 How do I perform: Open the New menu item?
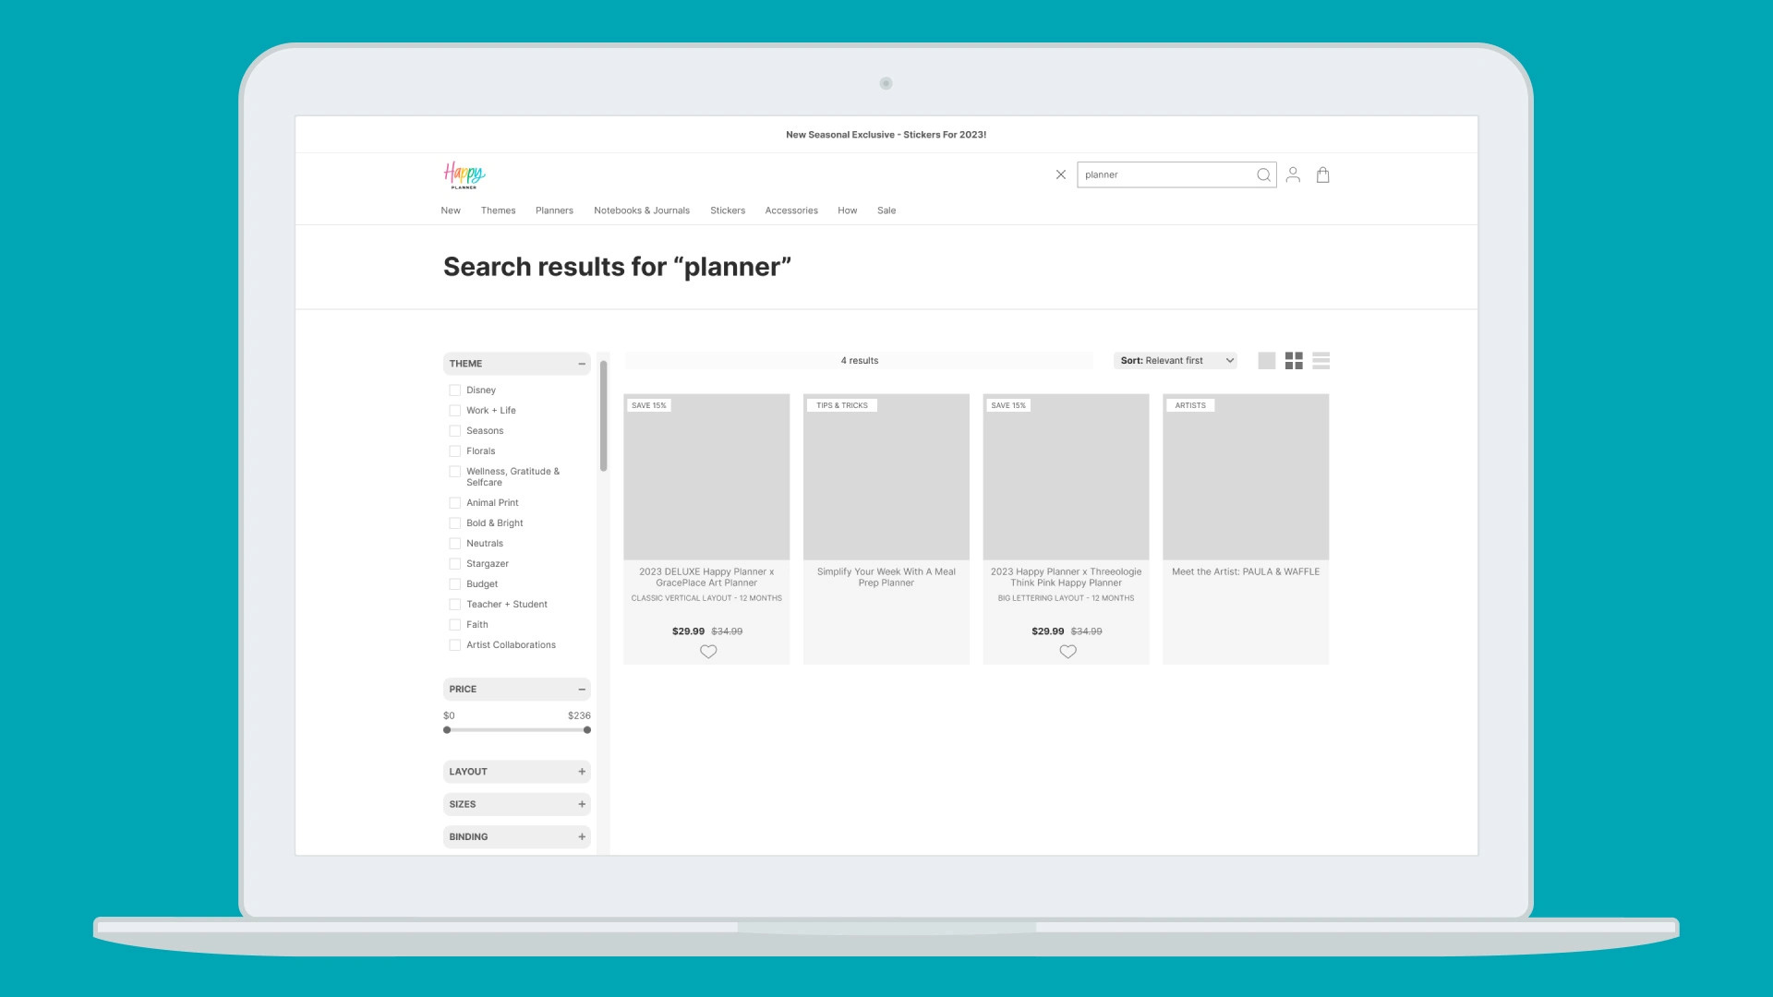451,210
